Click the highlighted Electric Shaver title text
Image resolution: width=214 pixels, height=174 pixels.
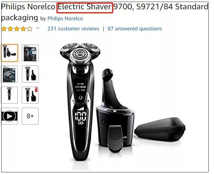click(85, 8)
